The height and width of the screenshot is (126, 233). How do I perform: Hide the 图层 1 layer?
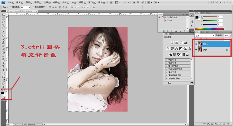click(196, 44)
